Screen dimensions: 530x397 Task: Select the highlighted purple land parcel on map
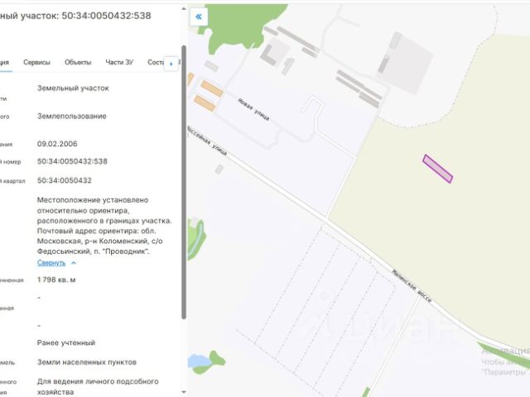click(x=438, y=169)
